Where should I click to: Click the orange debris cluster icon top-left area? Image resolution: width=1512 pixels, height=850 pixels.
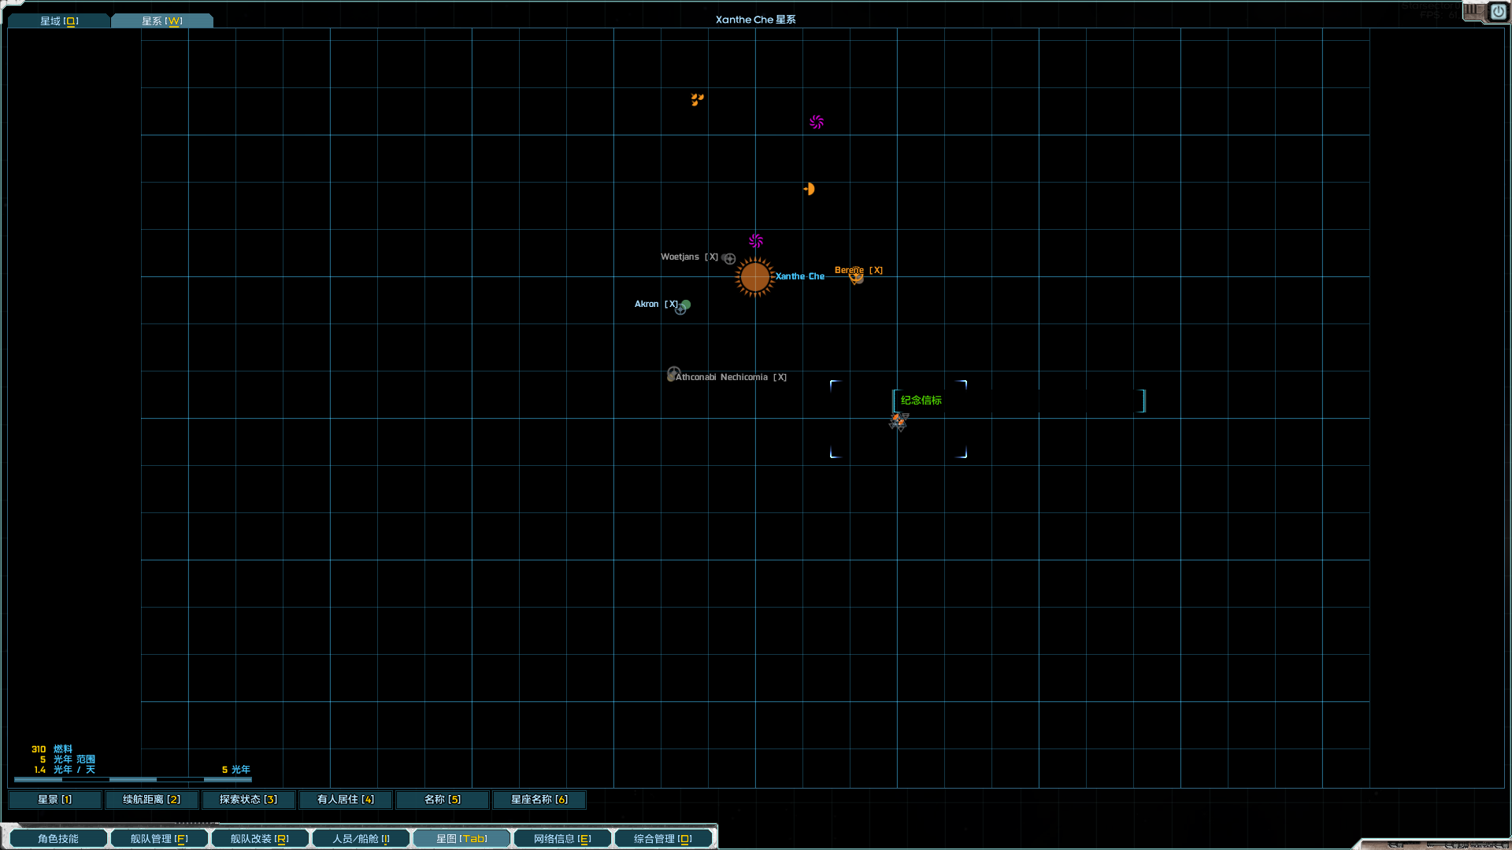point(696,99)
